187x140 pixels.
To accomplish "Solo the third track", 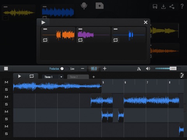I will coord(6,119).
